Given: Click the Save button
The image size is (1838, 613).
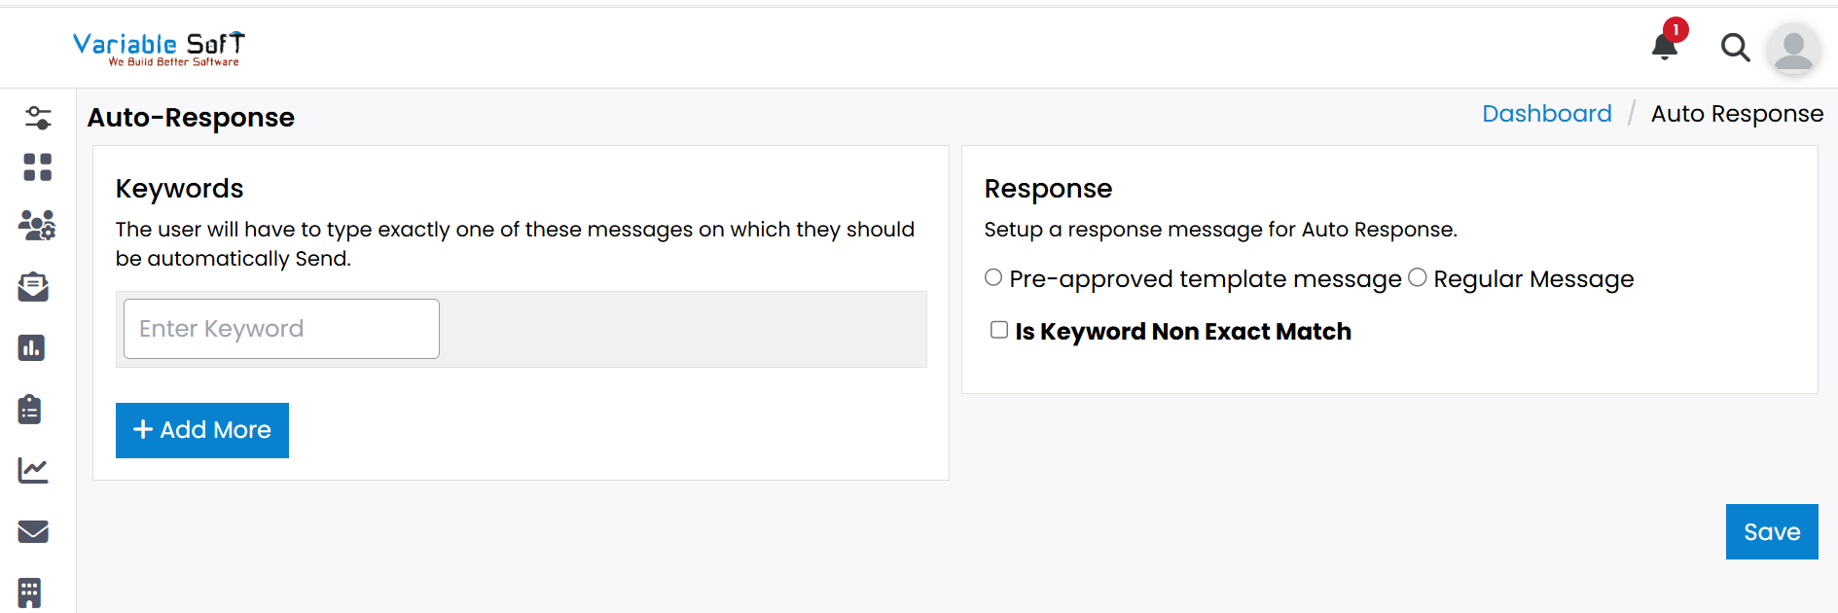Looking at the screenshot, I should click(1771, 532).
